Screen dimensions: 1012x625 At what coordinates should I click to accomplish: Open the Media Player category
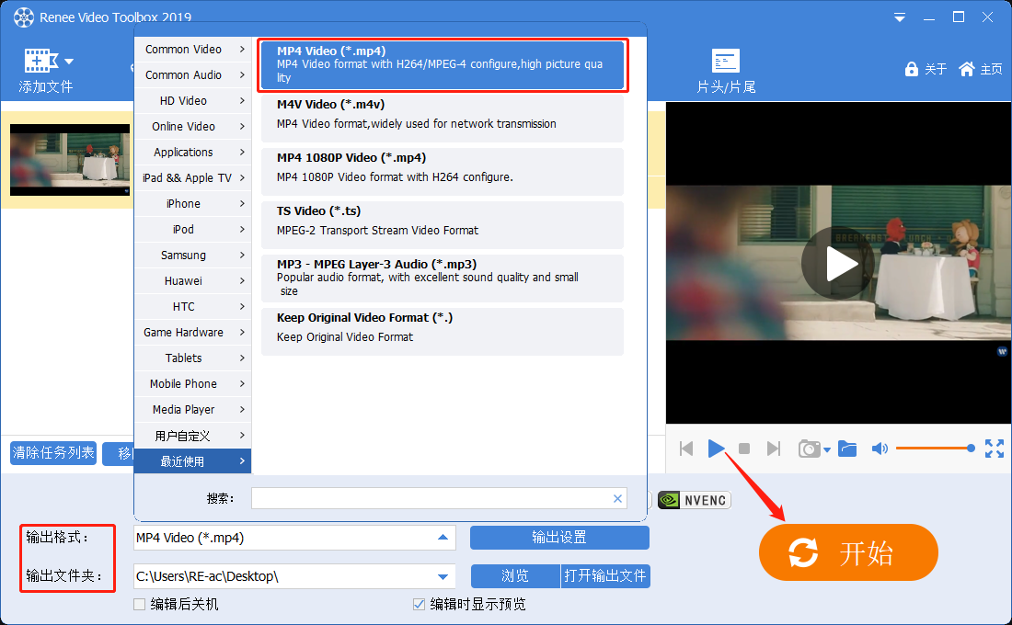point(193,410)
